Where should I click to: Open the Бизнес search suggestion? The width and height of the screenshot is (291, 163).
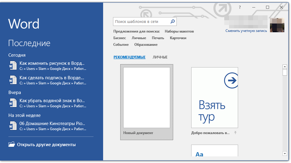120,38
